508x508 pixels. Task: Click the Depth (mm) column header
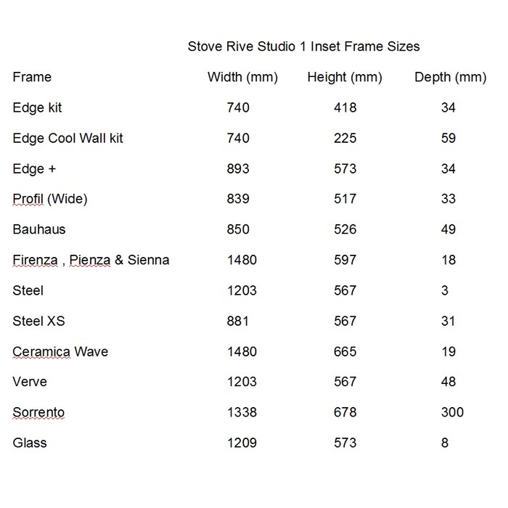451,78
